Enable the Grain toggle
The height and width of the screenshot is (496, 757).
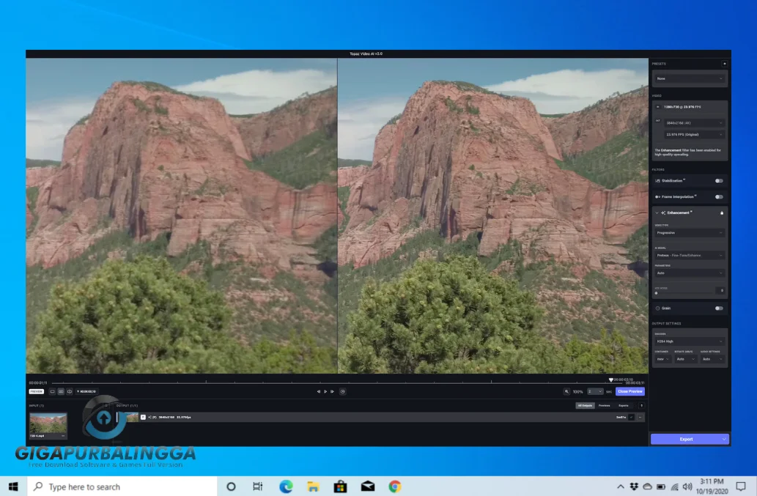[x=719, y=308]
